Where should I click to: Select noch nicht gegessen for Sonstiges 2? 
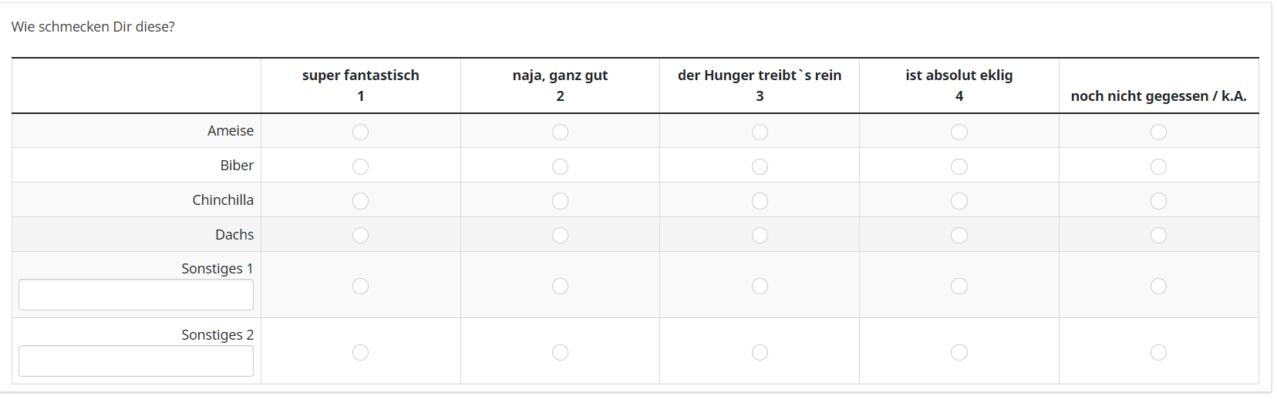(x=1158, y=352)
